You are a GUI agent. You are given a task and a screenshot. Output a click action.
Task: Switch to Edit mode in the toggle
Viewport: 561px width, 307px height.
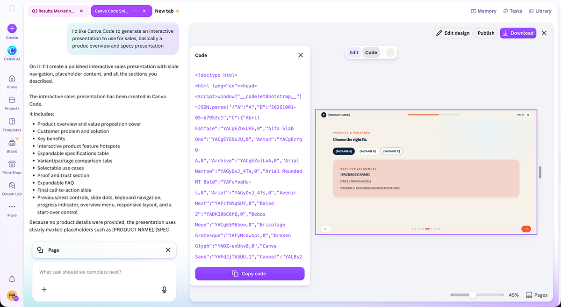tap(354, 52)
